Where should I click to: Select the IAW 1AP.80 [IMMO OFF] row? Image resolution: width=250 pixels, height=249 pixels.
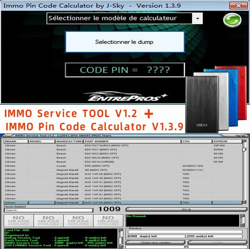click(x=123, y=191)
